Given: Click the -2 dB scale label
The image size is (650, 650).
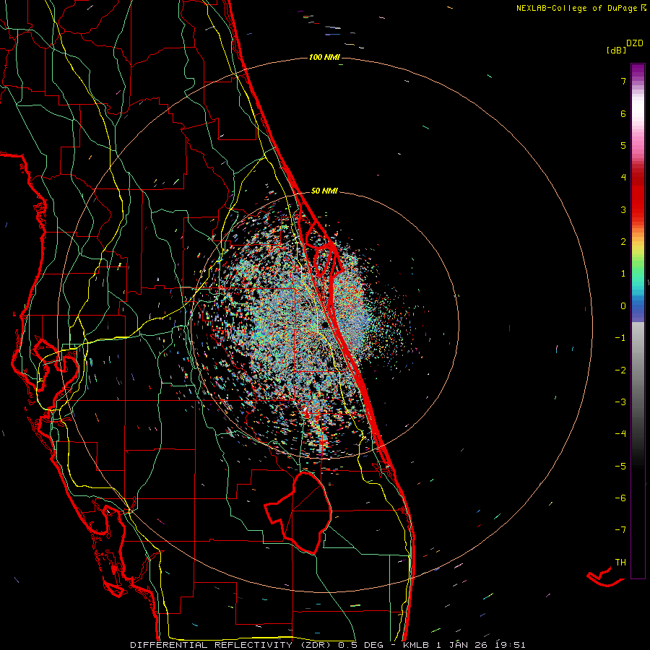Looking at the screenshot, I should 620,370.
